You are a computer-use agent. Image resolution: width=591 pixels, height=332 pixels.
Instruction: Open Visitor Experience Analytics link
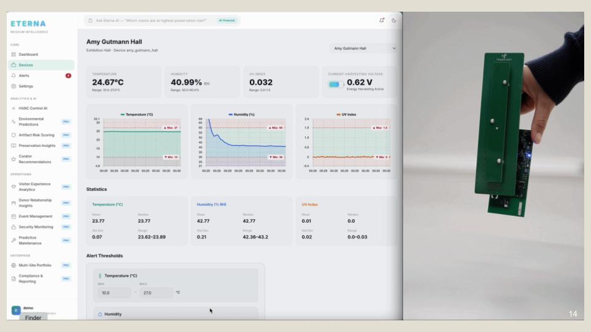point(34,187)
